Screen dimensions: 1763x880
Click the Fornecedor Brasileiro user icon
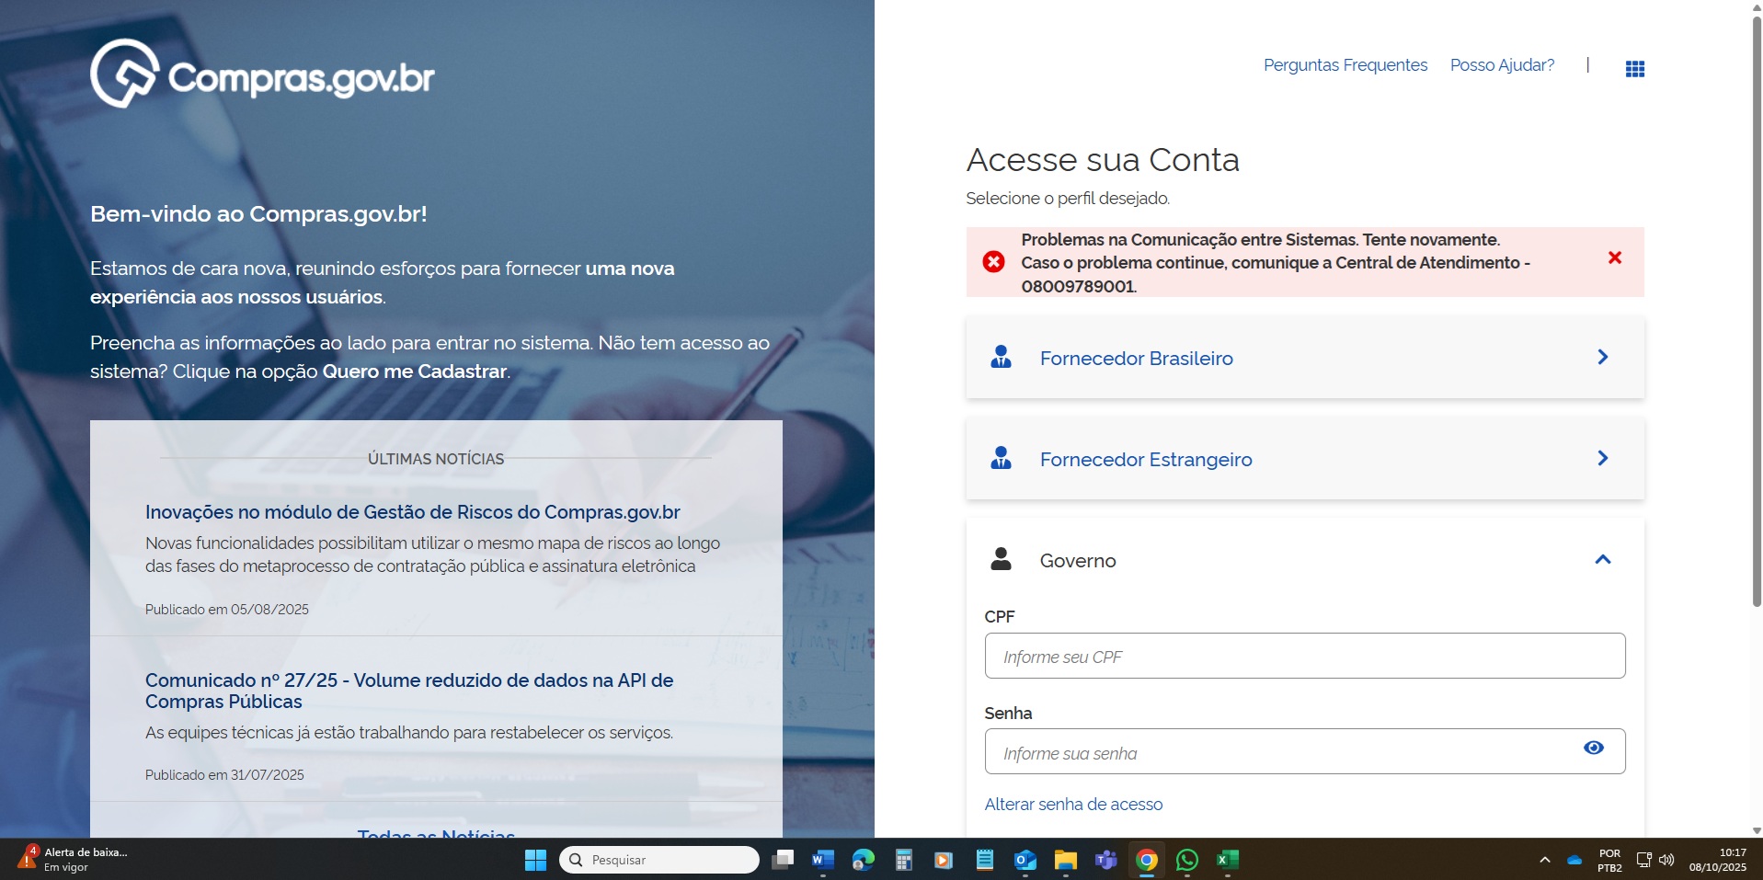pyautogui.click(x=1001, y=357)
